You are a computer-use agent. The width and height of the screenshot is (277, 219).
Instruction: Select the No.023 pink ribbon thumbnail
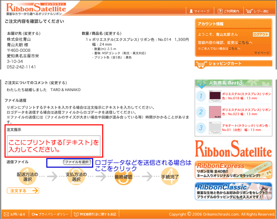[215, 112]
